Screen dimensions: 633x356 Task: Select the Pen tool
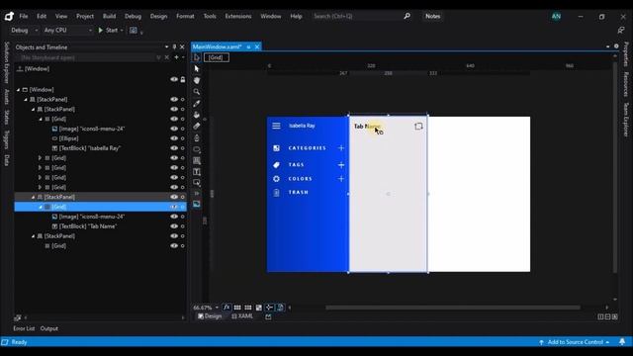click(197, 137)
